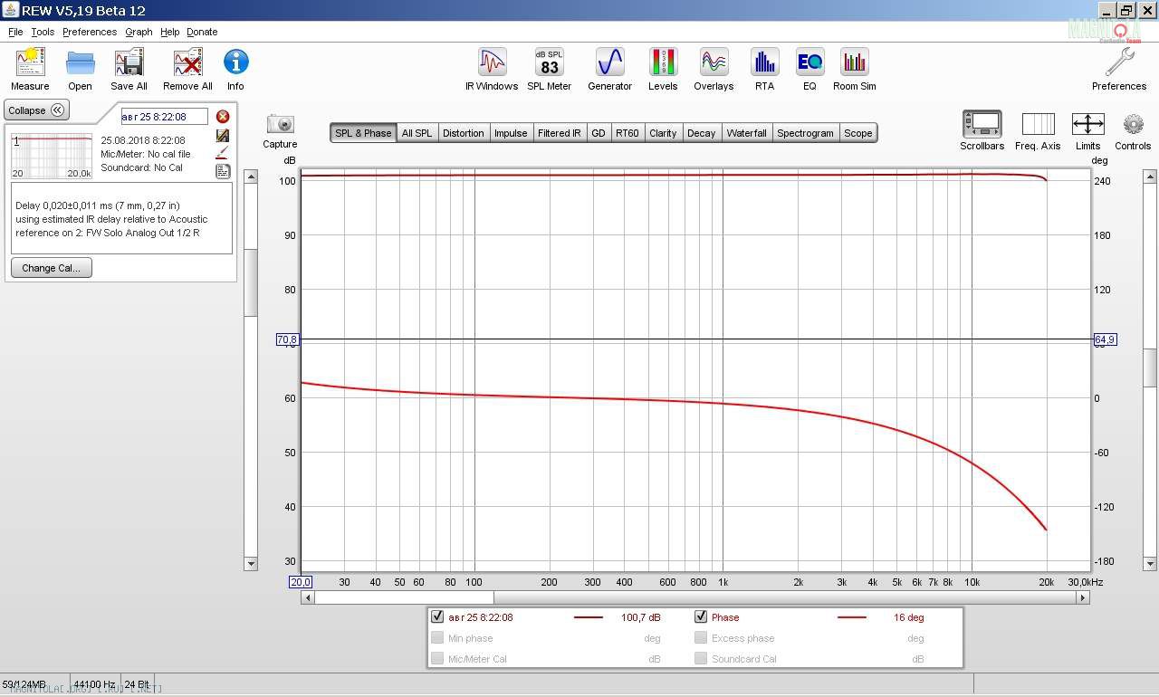This screenshot has height=697, width=1159.
Task: Click the horizontal scrollbar right arrow
Action: 1082,597
